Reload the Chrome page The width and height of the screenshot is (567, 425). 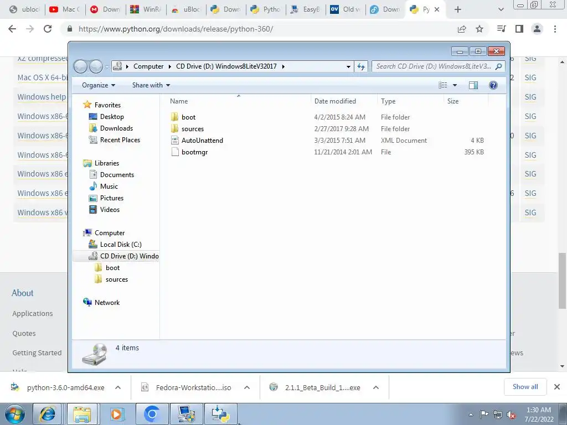[48, 29]
